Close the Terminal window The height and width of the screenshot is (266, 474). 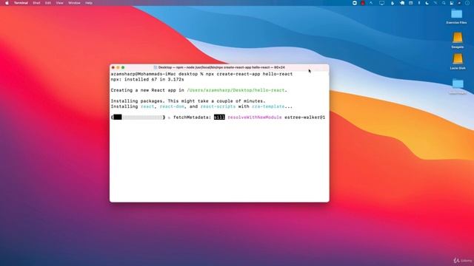[x=113, y=67]
